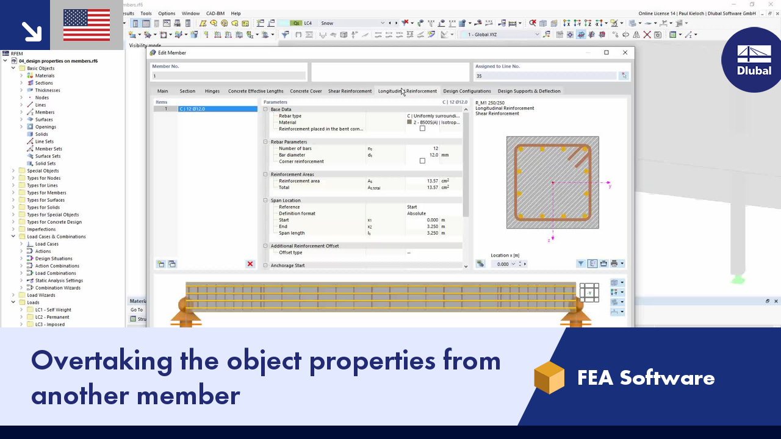The height and width of the screenshot is (439, 781).
Task: Open the Design Supports & Deflection tab
Action: pyautogui.click(x=529, y=91)
